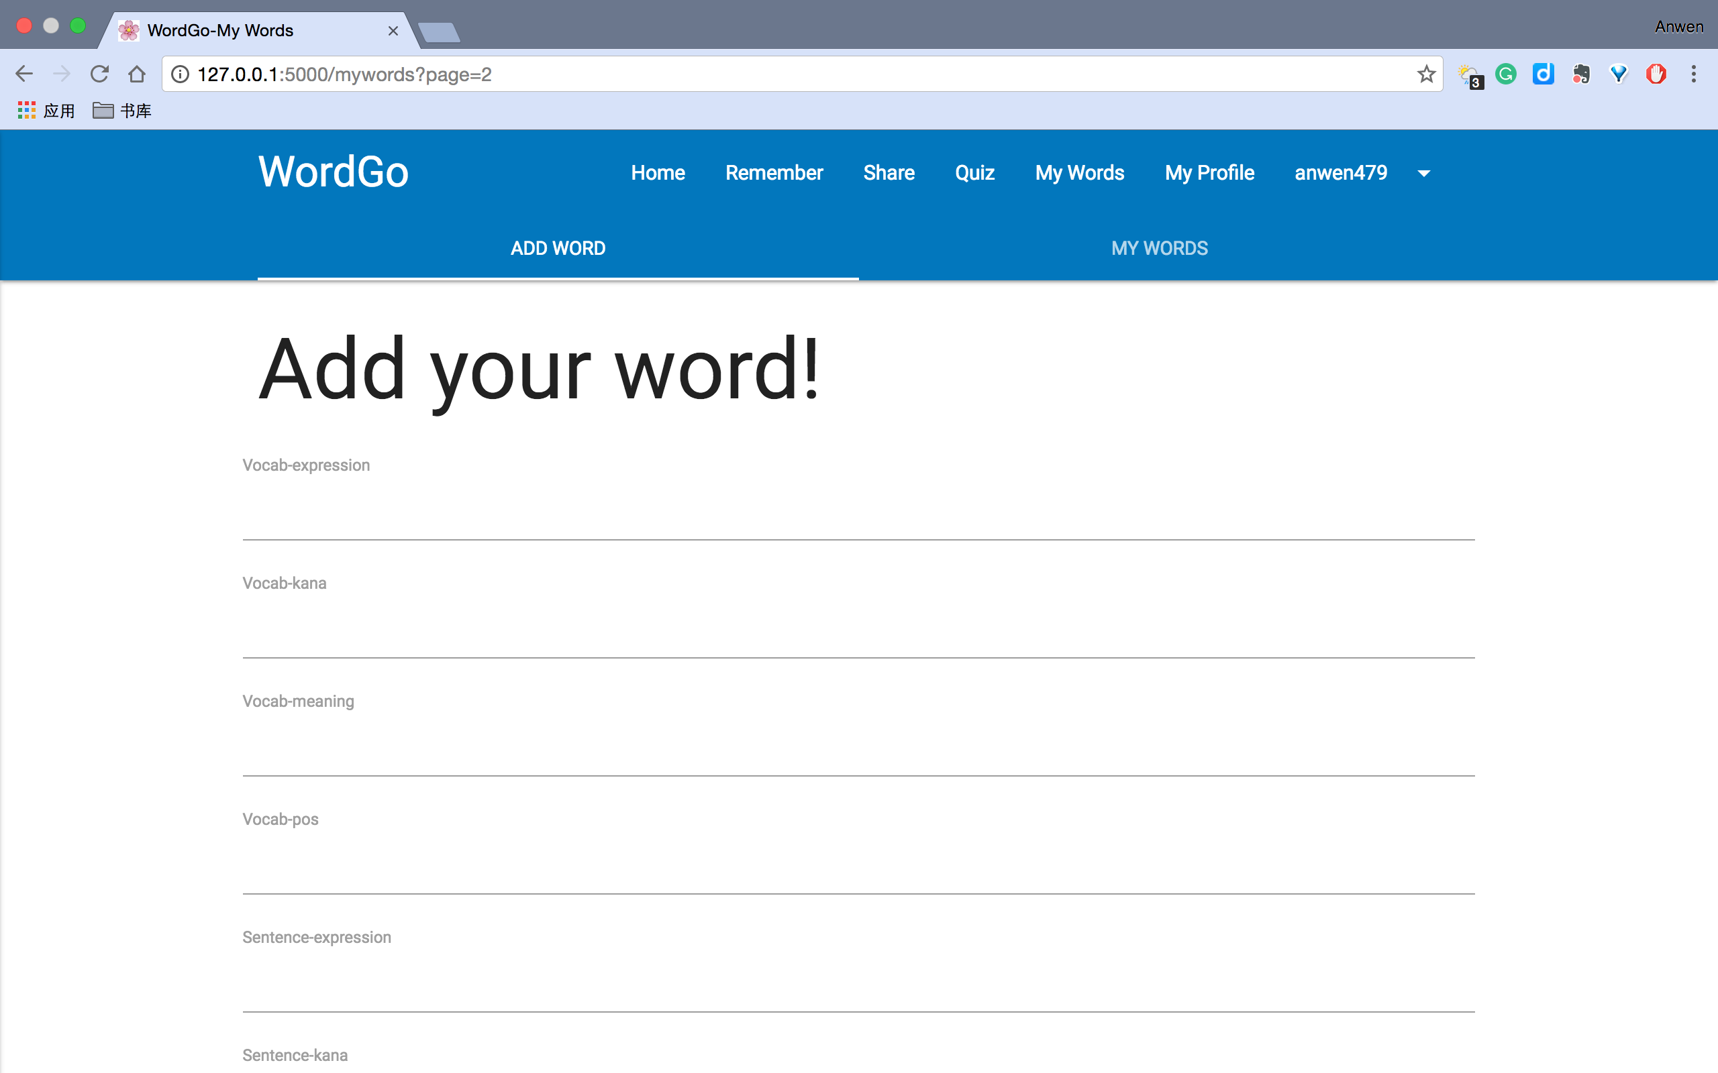Expand the anwen479 user dropdown arrow

coord(1423,173)
